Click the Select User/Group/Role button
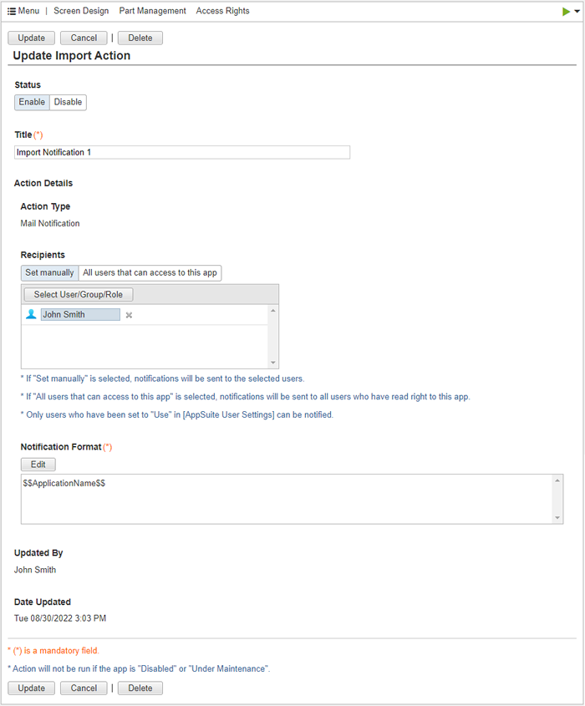This screenshot has height=706, width=585. (79, 294)
